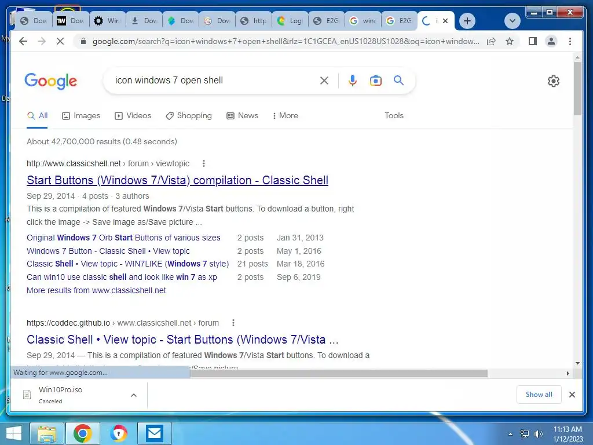Open the Chrome profile avatar

point(551,41)
